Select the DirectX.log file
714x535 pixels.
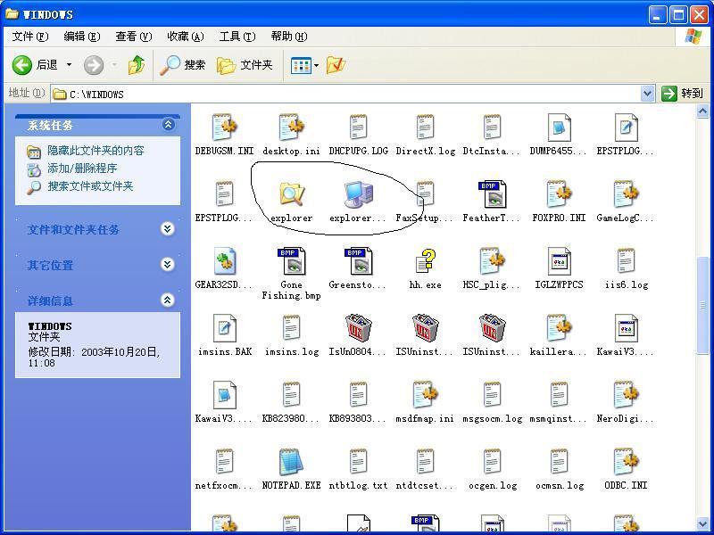tap(426, 135)
